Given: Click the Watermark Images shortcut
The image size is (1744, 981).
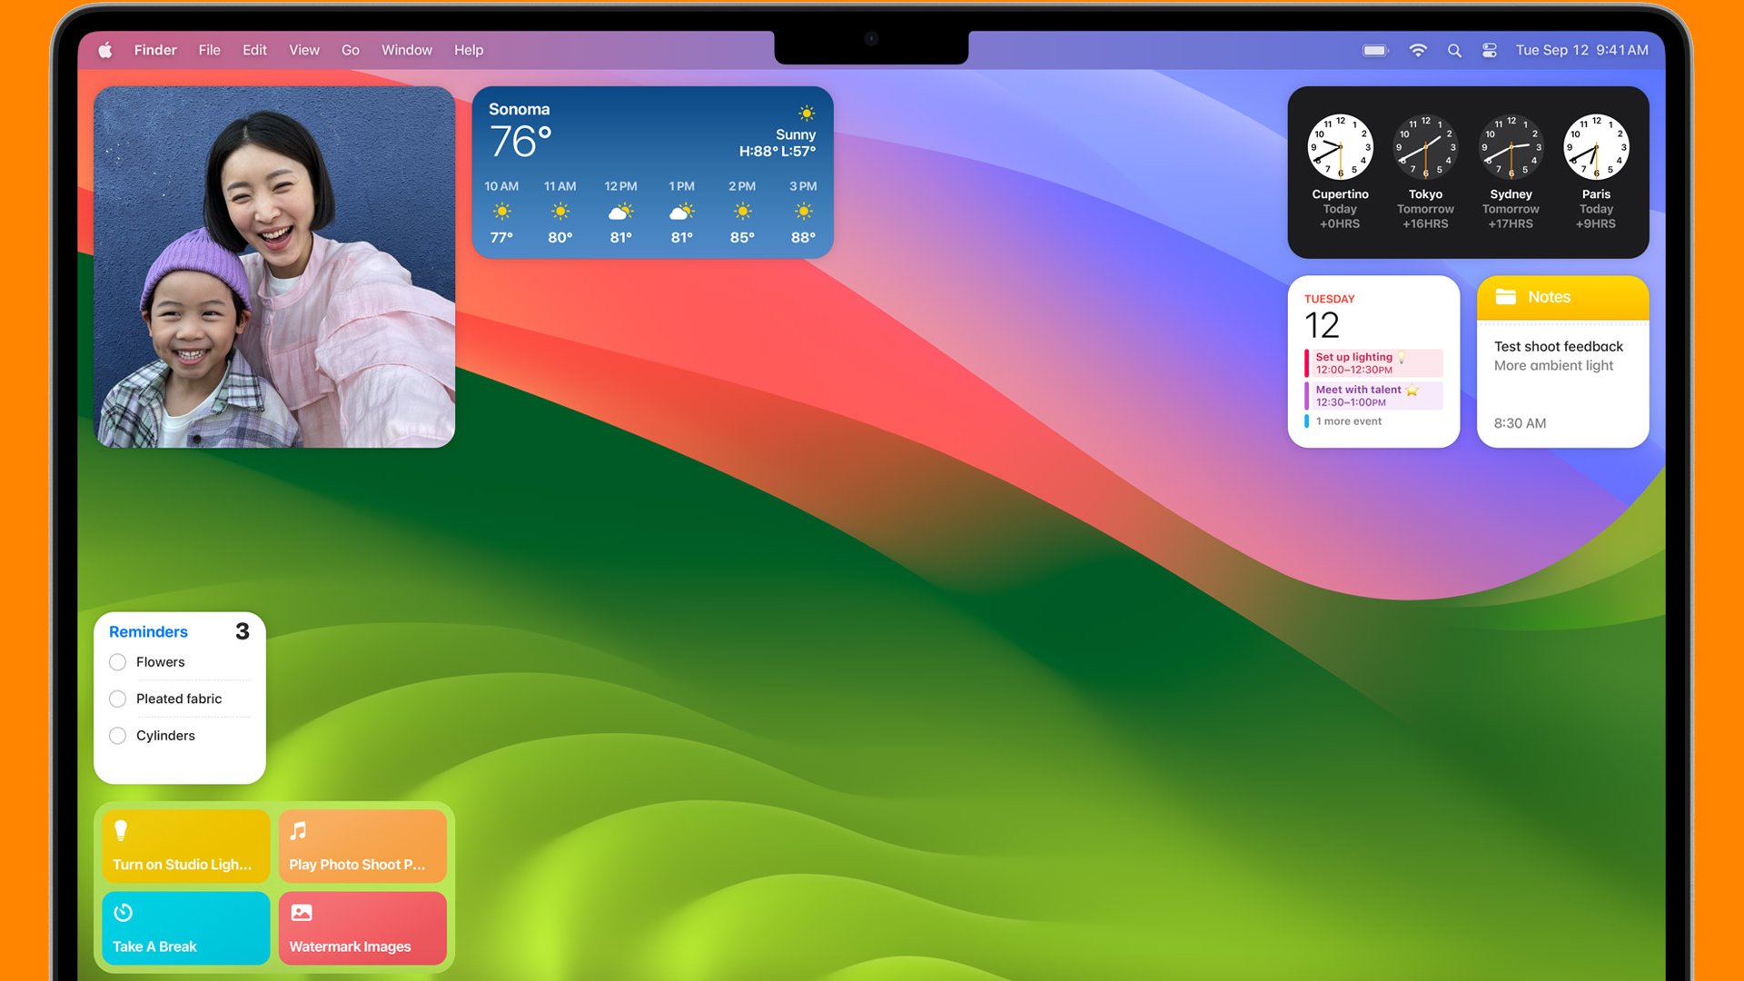Looking at the screenshot, I should 361,928.
